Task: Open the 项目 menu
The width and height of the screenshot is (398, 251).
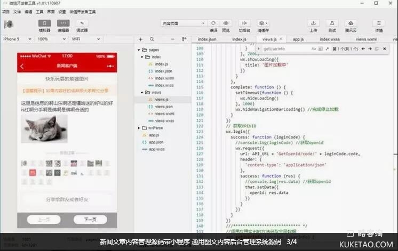Action: 6,12
